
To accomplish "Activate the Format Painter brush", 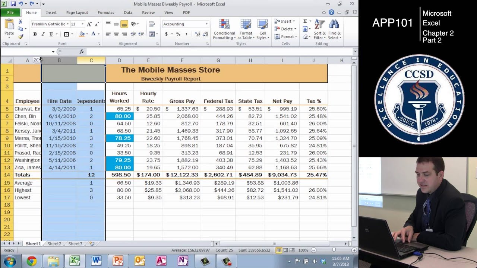I will click(x=20, y=36).
